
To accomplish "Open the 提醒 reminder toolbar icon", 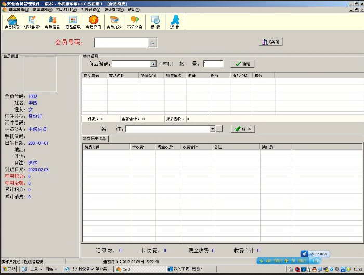I will point(155,22).
